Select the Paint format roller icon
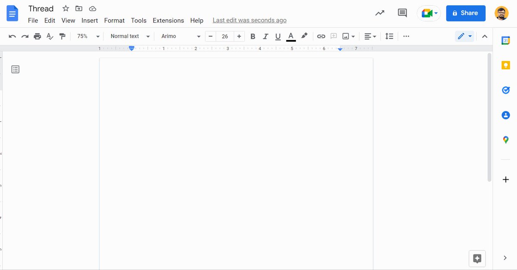Viewport: 517px width, 270px height. point(62,37)
